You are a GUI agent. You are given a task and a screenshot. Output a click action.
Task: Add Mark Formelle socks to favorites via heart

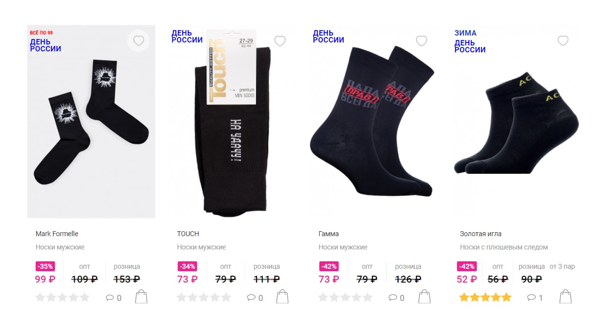pos(139,41)
